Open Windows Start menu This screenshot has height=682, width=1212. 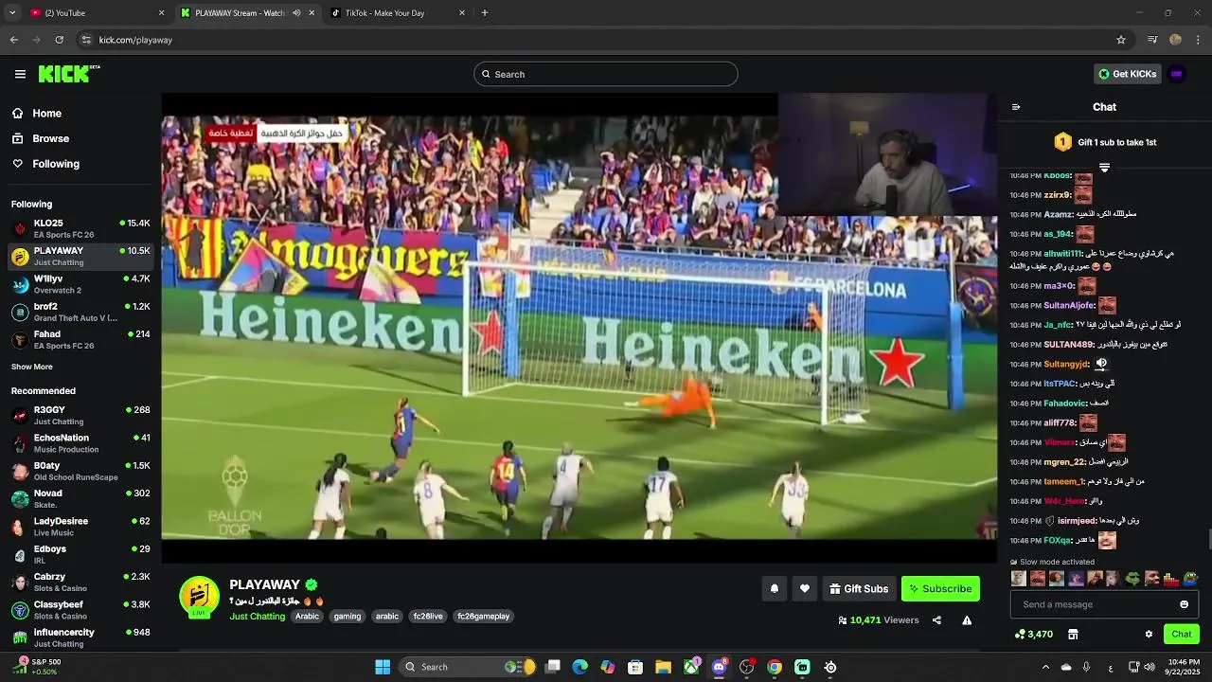[x=383, y=667]
